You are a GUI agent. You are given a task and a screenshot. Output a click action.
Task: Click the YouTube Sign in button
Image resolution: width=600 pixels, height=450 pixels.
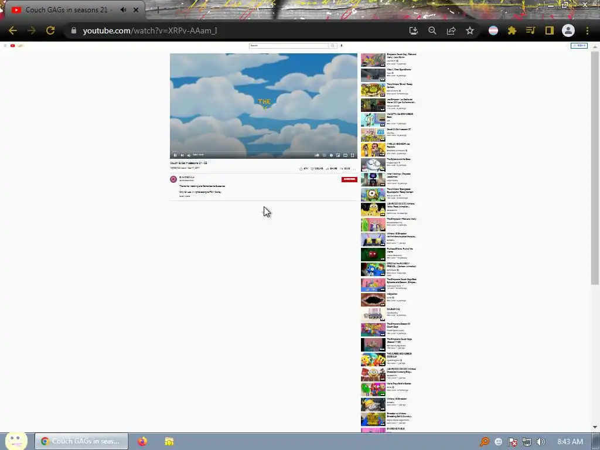point(579,46)
